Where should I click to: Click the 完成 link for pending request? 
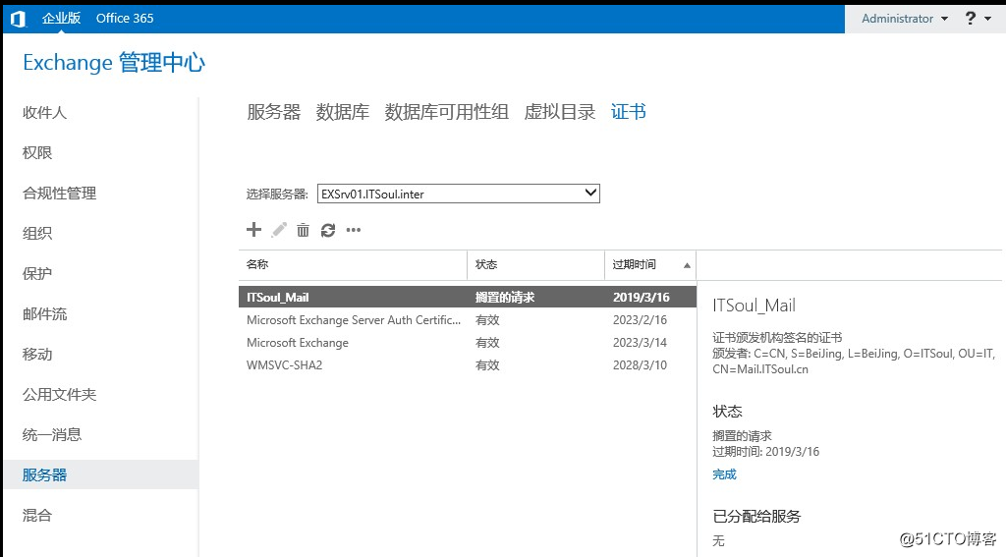(724, 474)
